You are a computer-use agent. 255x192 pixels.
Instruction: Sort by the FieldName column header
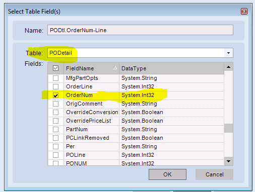pos(91,68)
